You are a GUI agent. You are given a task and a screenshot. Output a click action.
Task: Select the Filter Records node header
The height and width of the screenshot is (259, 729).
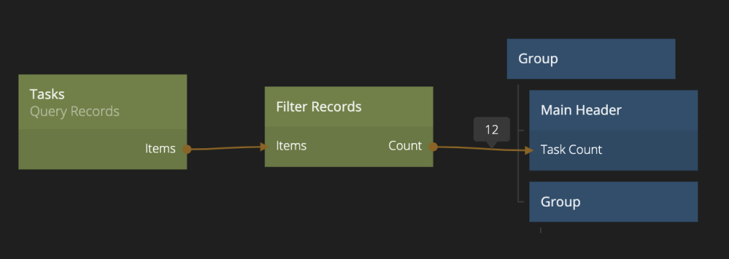pos(349,106)
